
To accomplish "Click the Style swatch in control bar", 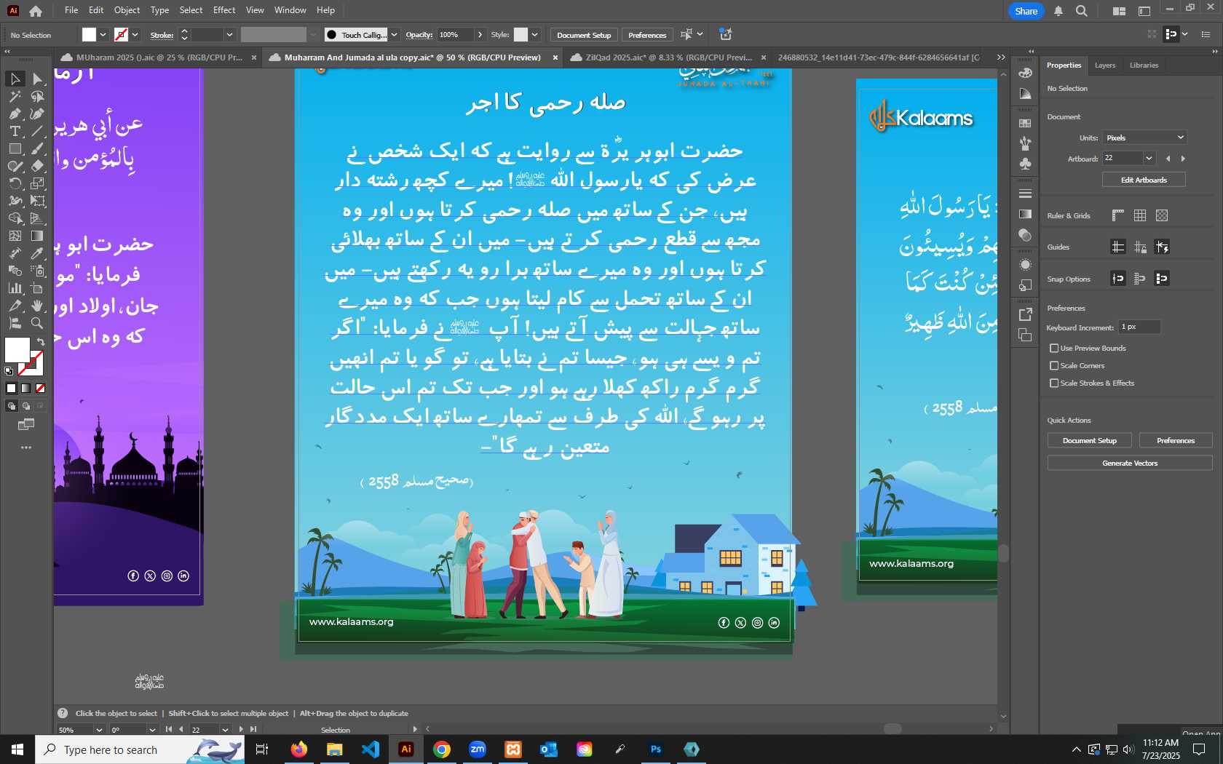I will (x=521, y=34).
